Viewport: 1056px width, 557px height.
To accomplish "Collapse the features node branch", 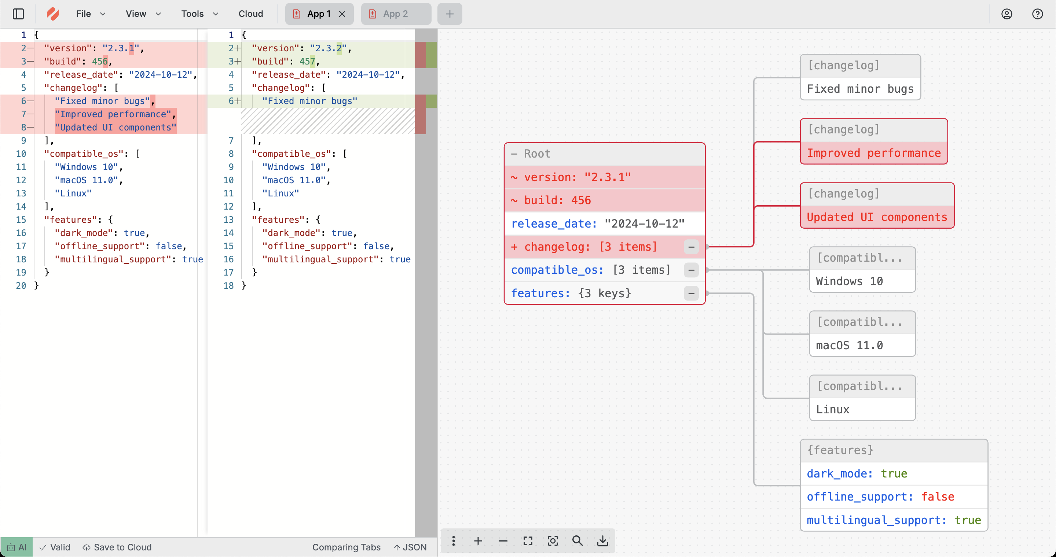I will pyautogui.click(x=691, y=293).
